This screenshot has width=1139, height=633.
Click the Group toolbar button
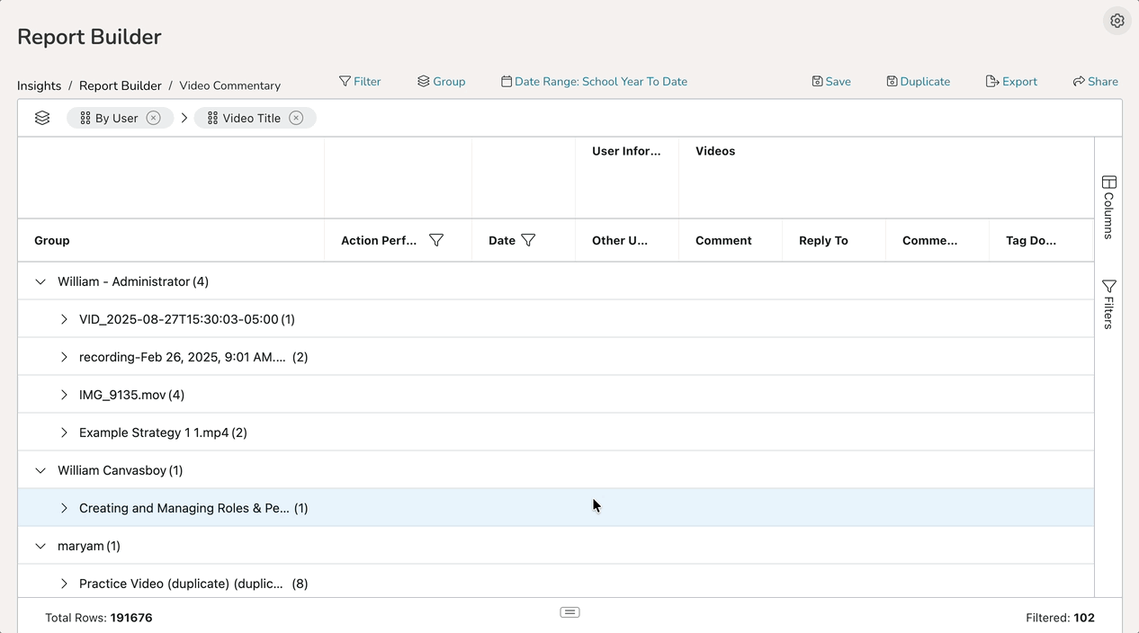click(x=441, y=81)
